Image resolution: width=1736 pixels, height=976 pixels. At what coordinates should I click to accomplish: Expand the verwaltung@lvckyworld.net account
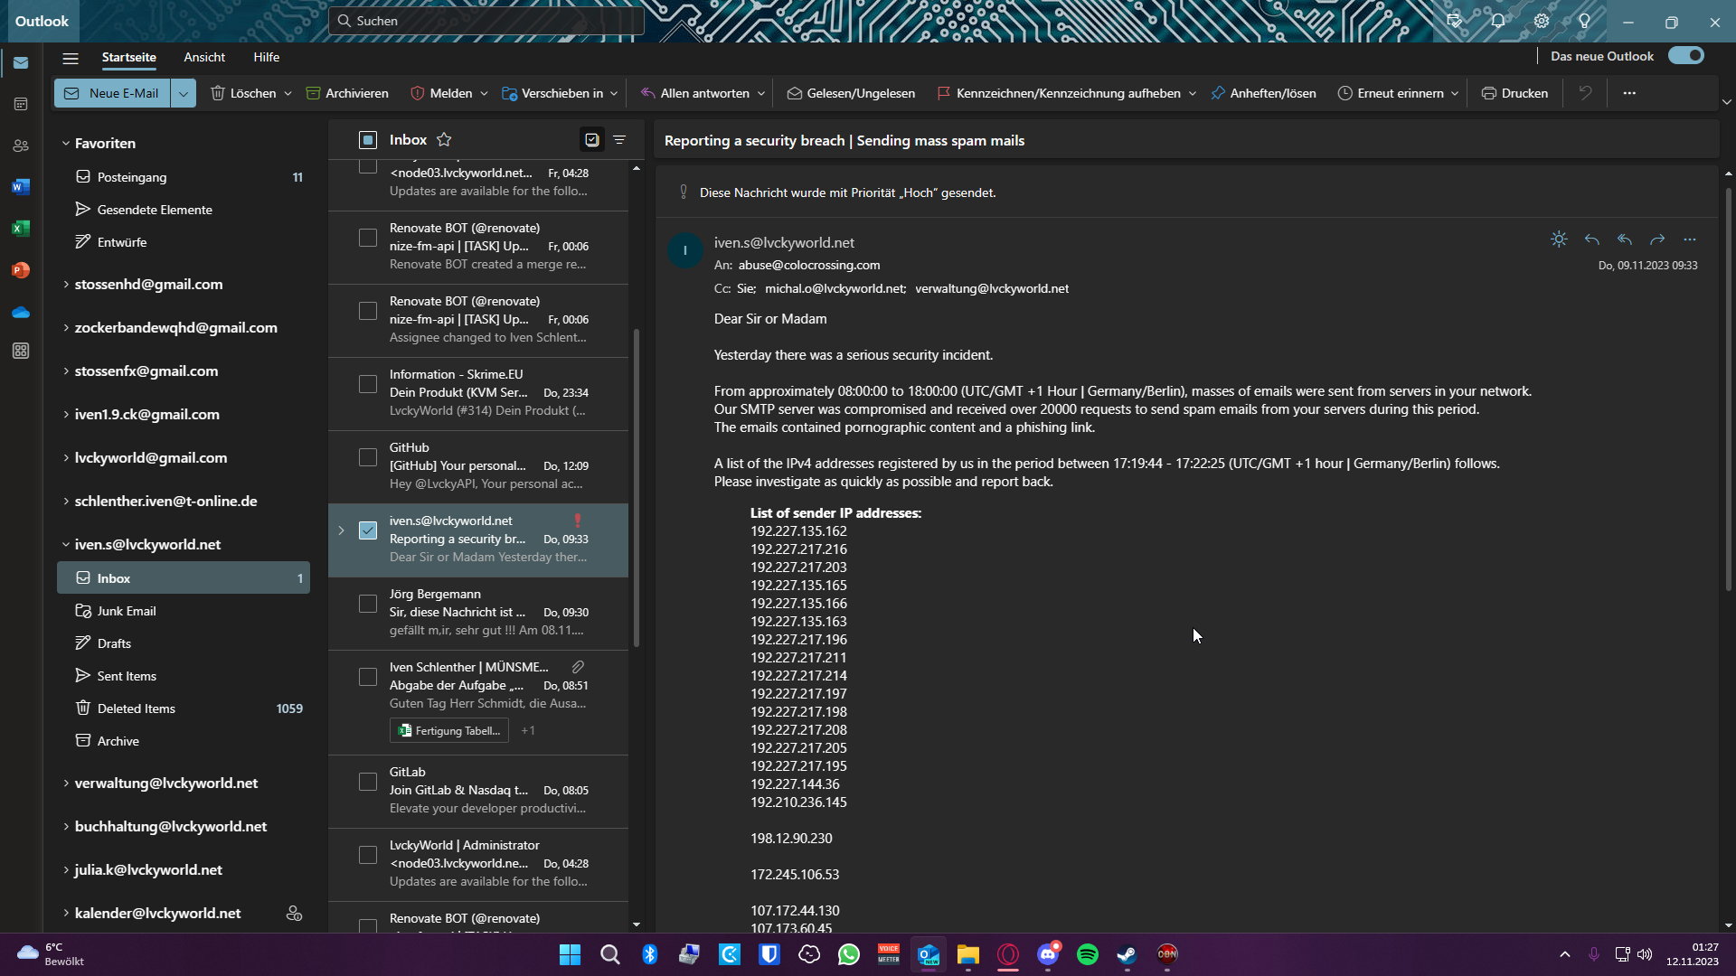pyautogui.click(x=66, y=784)
